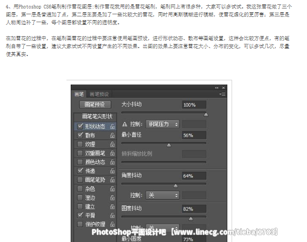Select the 传递 label row

click(95, 171)
